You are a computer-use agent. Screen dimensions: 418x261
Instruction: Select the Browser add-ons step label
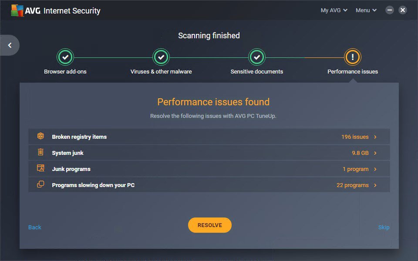pos(65,72)
